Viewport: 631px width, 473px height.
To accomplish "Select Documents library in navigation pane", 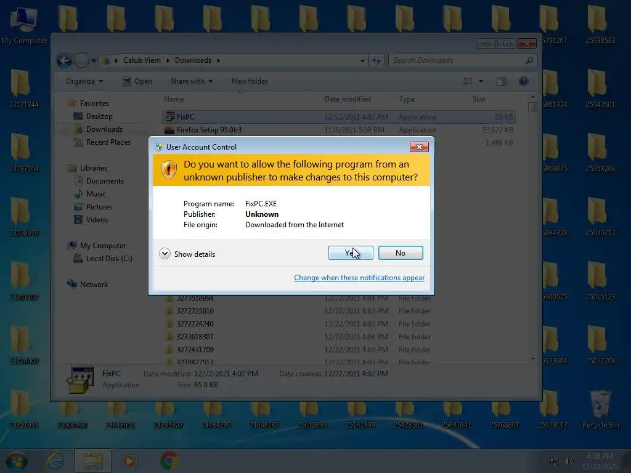I will click(99, 181).
